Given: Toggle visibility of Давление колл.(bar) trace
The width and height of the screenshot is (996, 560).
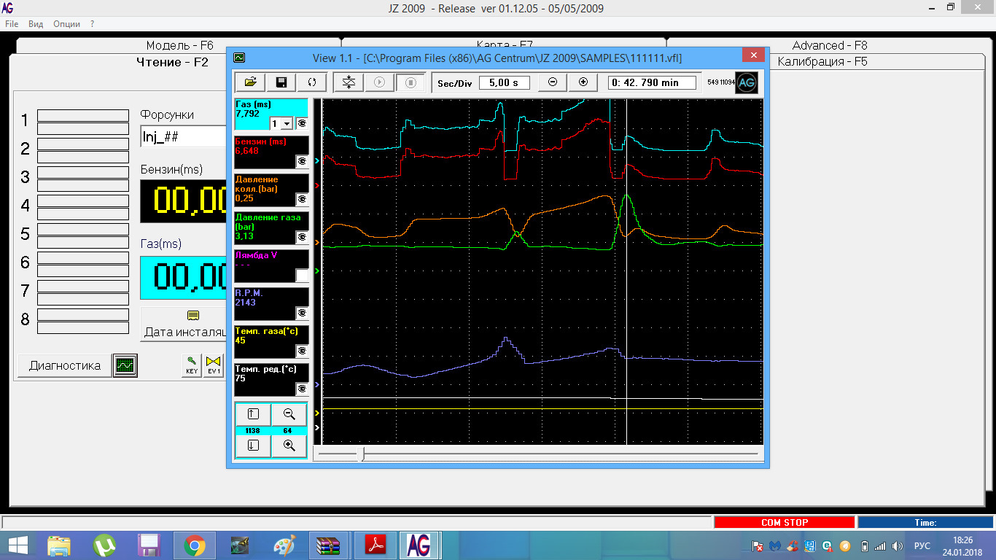Looking at the screenshot, I should 302,199.
